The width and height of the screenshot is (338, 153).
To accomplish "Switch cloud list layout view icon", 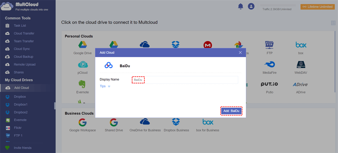I will 333,23.
